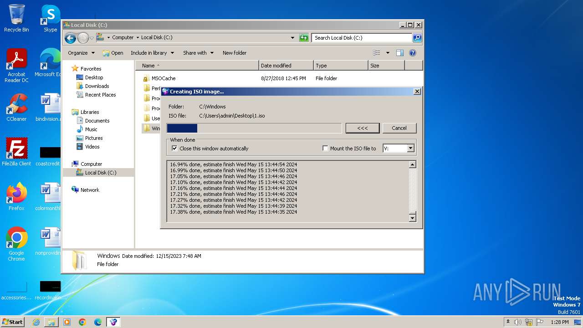Open the view options dropdown arrow
Image resolution: width=583 pixels, height=328 pixels.
pyautogui.click(x=388, y=53)
